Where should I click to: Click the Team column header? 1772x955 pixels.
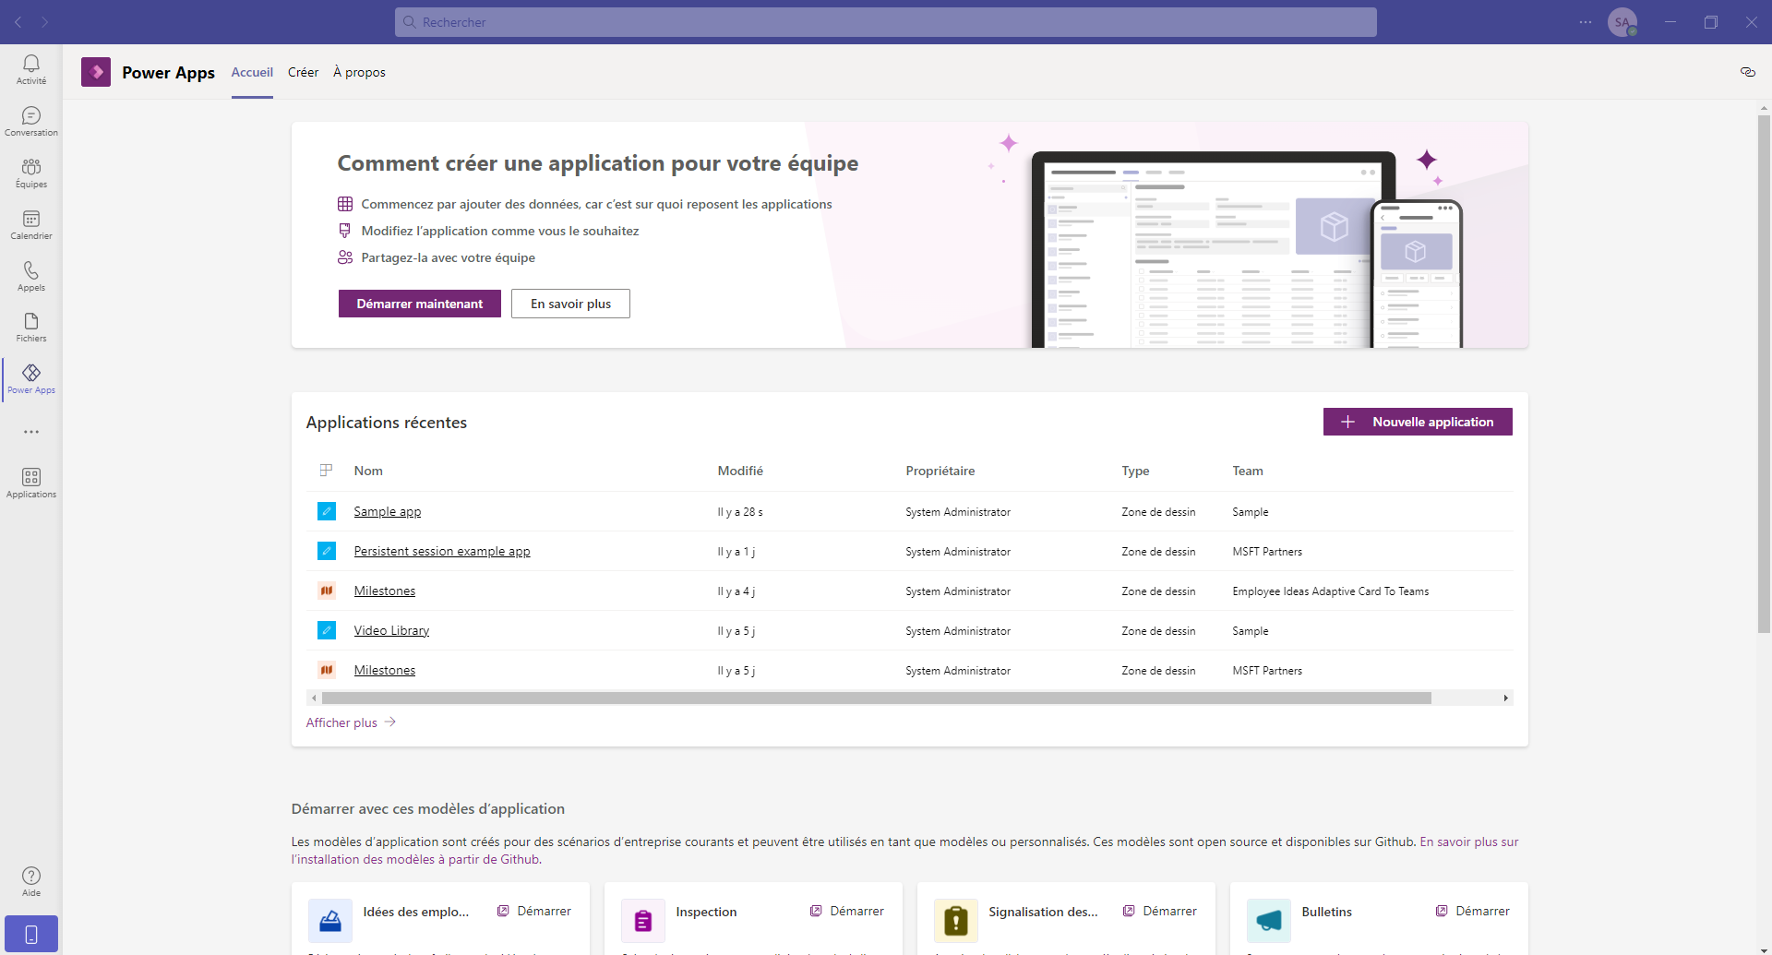[1248, 471]
